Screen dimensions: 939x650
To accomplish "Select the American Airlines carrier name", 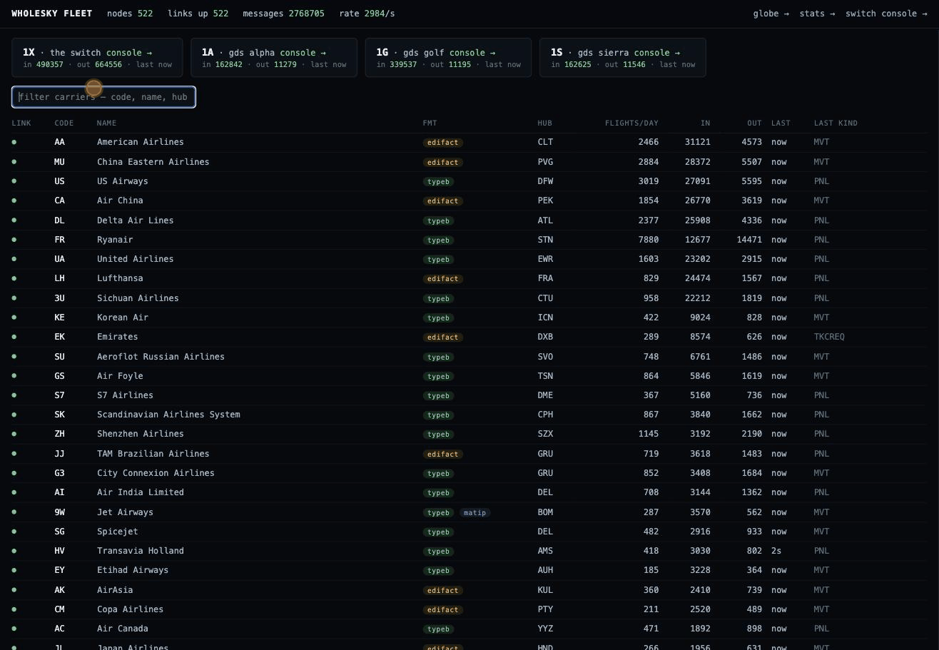I will tap(140, 142).
